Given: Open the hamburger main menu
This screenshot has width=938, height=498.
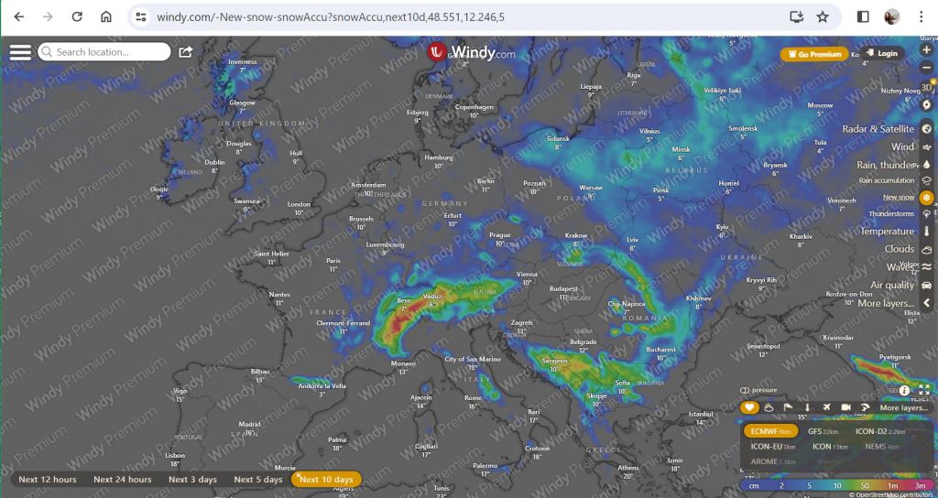Looking at the screenshot, I should (x=20, y=52).
